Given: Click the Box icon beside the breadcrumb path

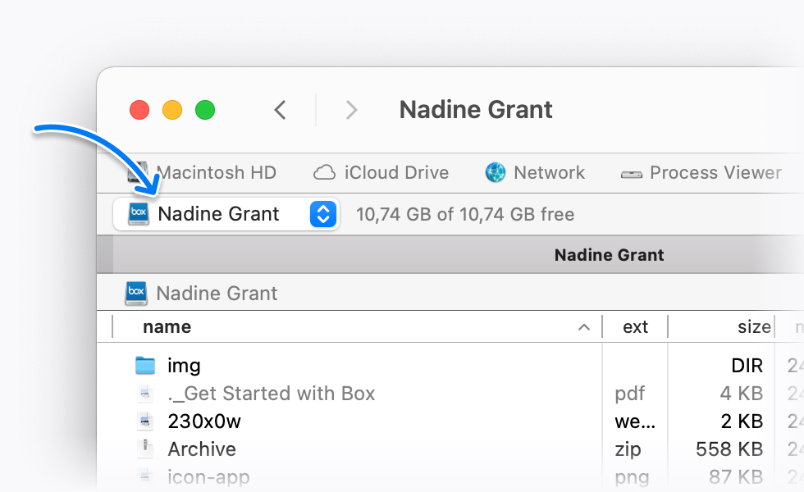Looking at the screenshot, I should (x=135, y=293).
